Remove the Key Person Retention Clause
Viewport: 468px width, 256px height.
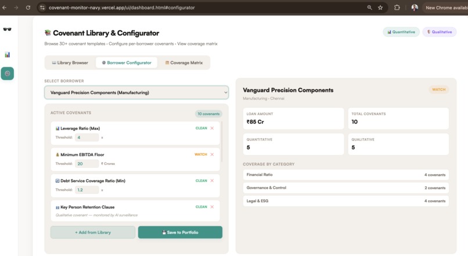point(212,207)
